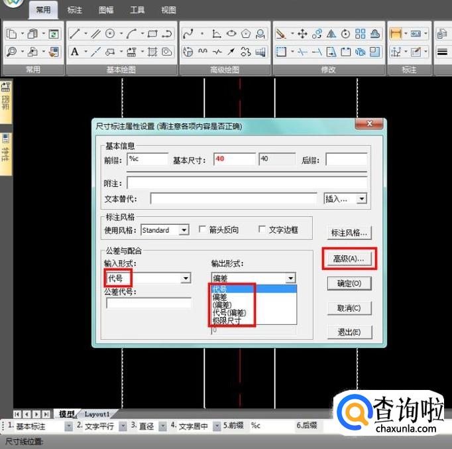Click the text tool (A) icon

[x=75, y=52]
